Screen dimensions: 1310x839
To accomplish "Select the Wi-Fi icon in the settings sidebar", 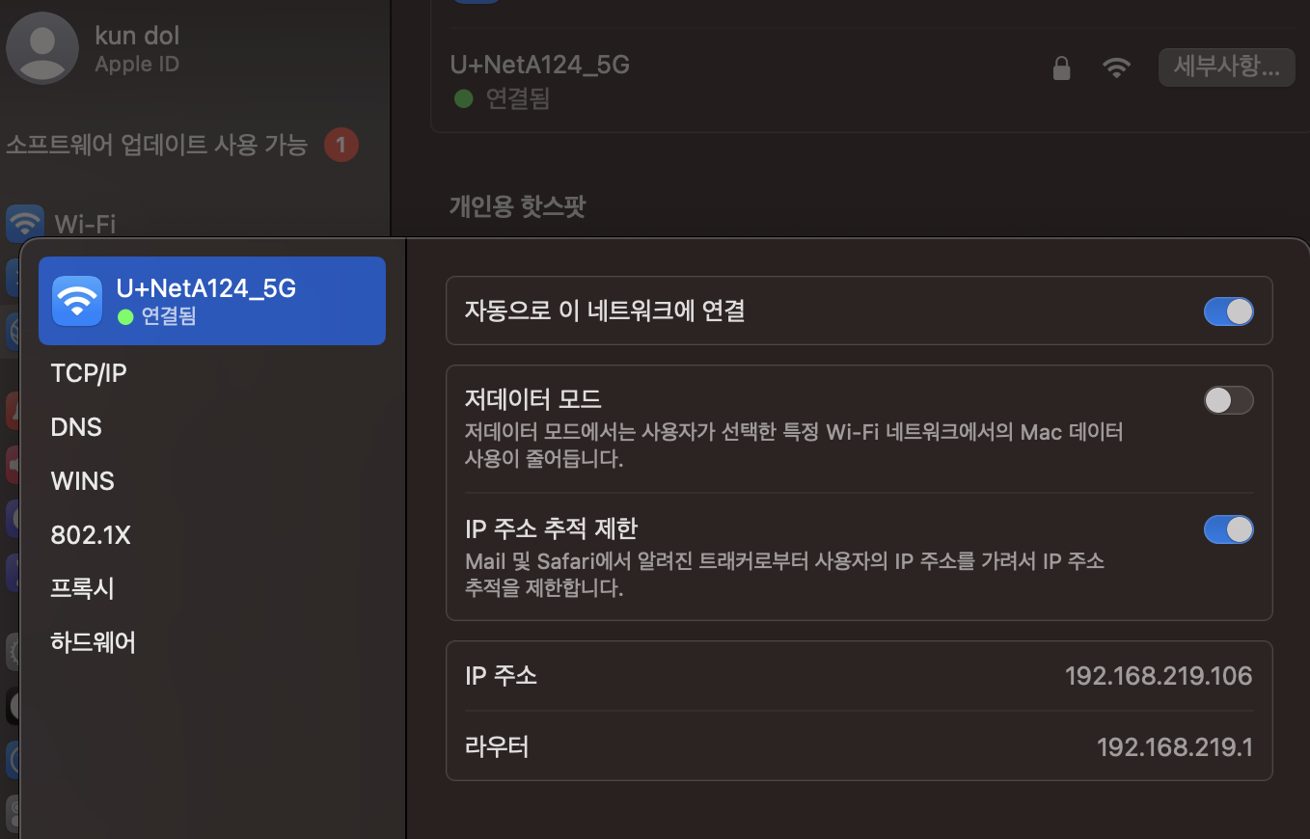I will pos(24,224).
